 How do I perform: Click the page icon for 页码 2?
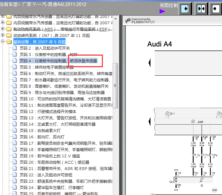click(15, 48)
